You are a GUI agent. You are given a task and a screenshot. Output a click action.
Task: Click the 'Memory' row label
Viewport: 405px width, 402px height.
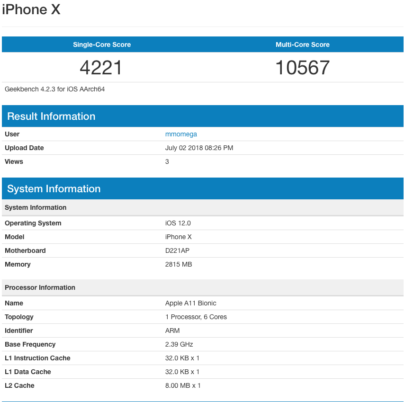coord(18,264)
